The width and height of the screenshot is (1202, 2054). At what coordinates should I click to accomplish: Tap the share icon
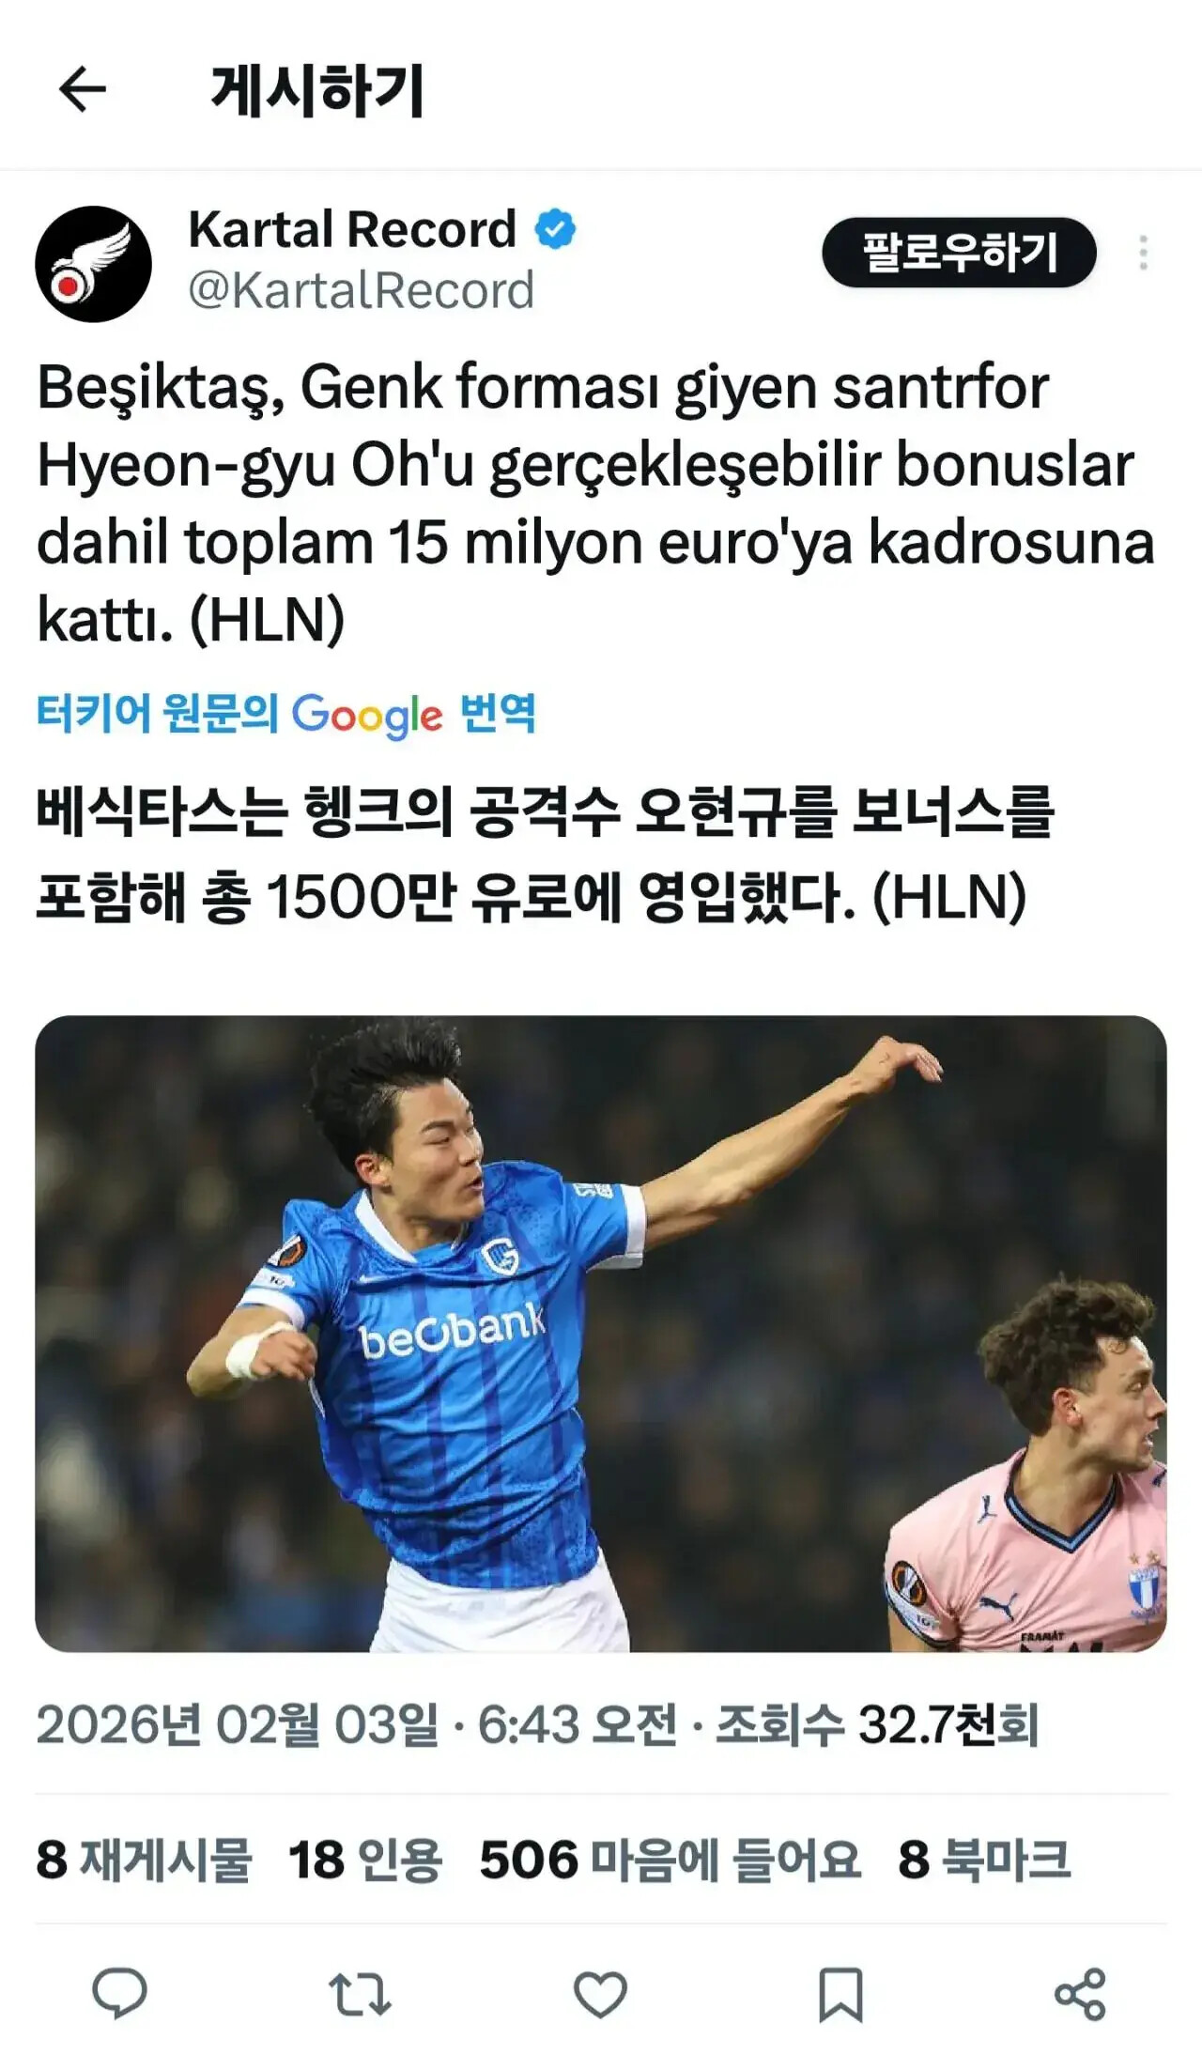1080,1994
